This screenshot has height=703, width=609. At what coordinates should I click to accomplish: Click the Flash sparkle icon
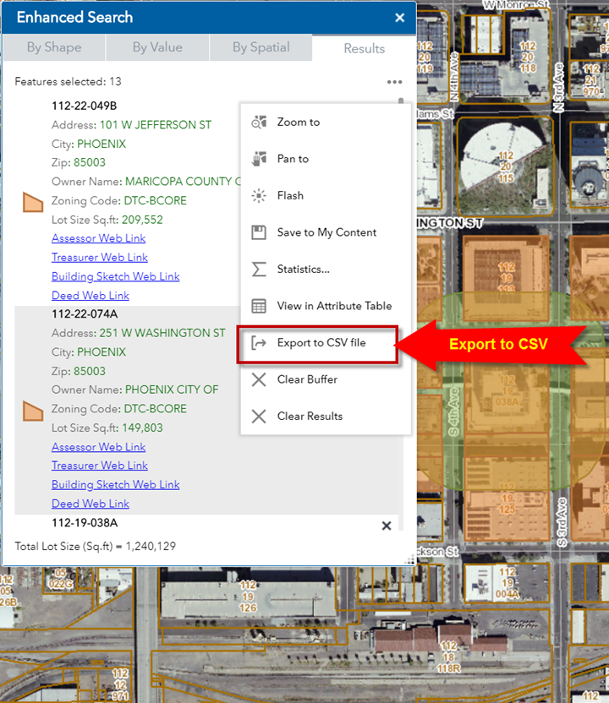pos(260,196)
